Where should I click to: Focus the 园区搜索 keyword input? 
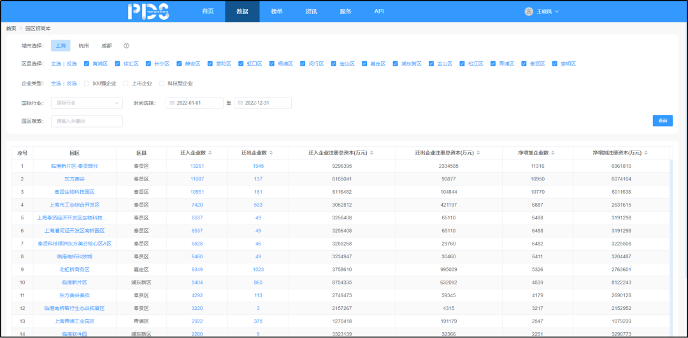point(87,121)
